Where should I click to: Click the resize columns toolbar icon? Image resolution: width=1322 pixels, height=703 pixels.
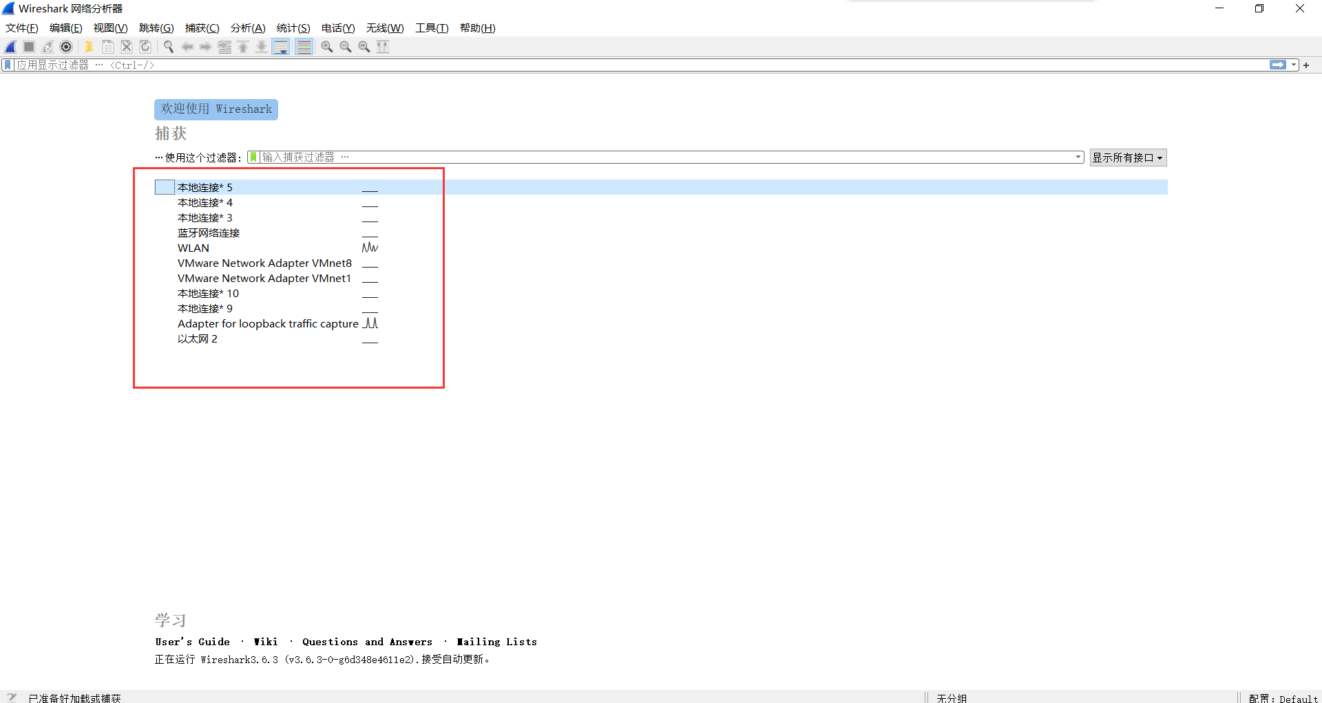[x=383, y=47]
